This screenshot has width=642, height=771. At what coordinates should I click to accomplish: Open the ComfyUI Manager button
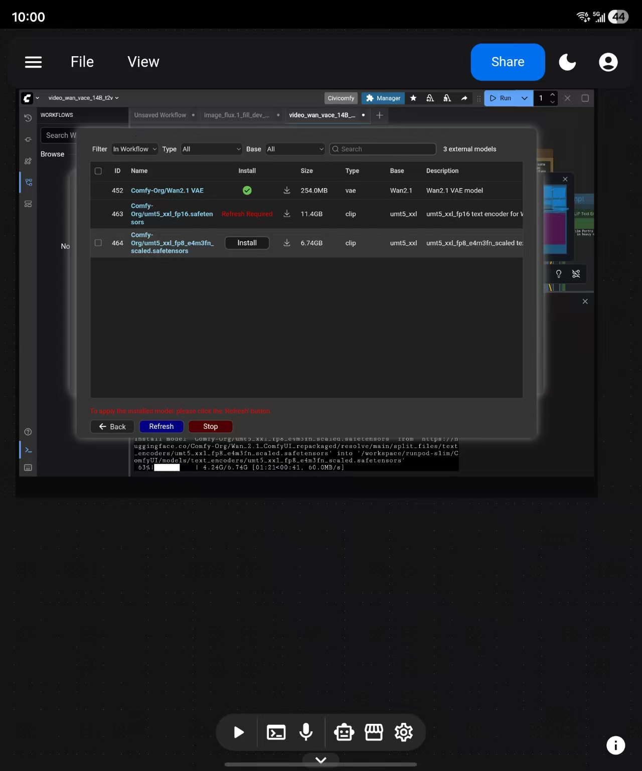pos(383,98)
